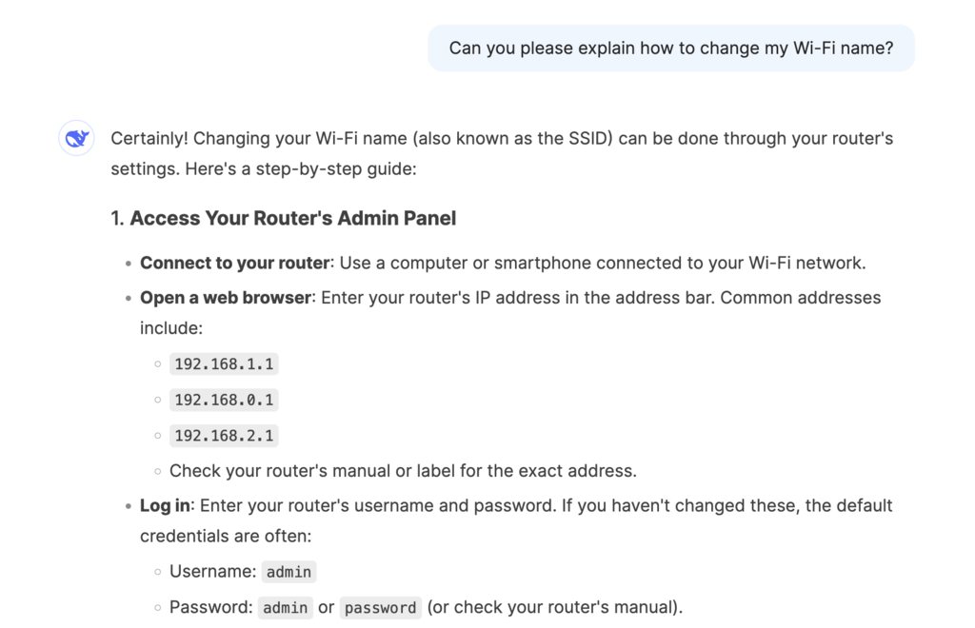Click the bold 'Open a web browser' text

[x=225, y=297]
